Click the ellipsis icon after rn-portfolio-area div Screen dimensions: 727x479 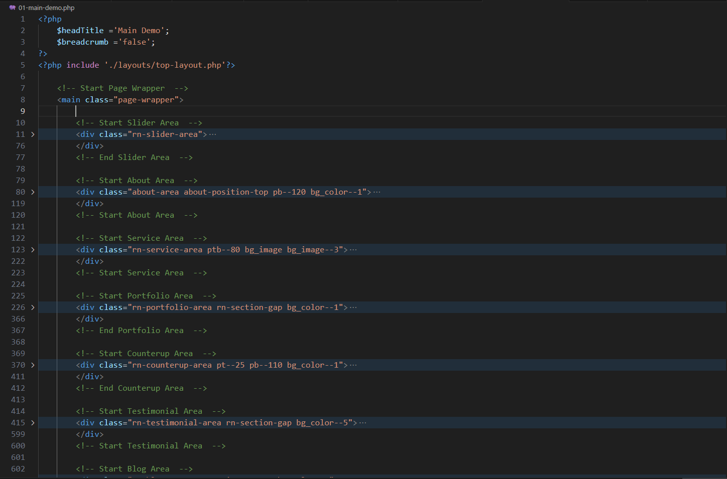point(353,307)
